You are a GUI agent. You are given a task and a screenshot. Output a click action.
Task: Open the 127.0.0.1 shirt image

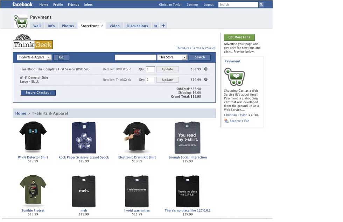pyautogui.click(x=188, y=191)
